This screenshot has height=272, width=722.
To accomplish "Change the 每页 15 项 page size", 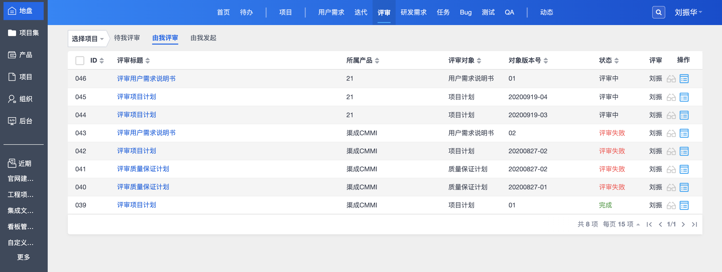I will 621,224.
